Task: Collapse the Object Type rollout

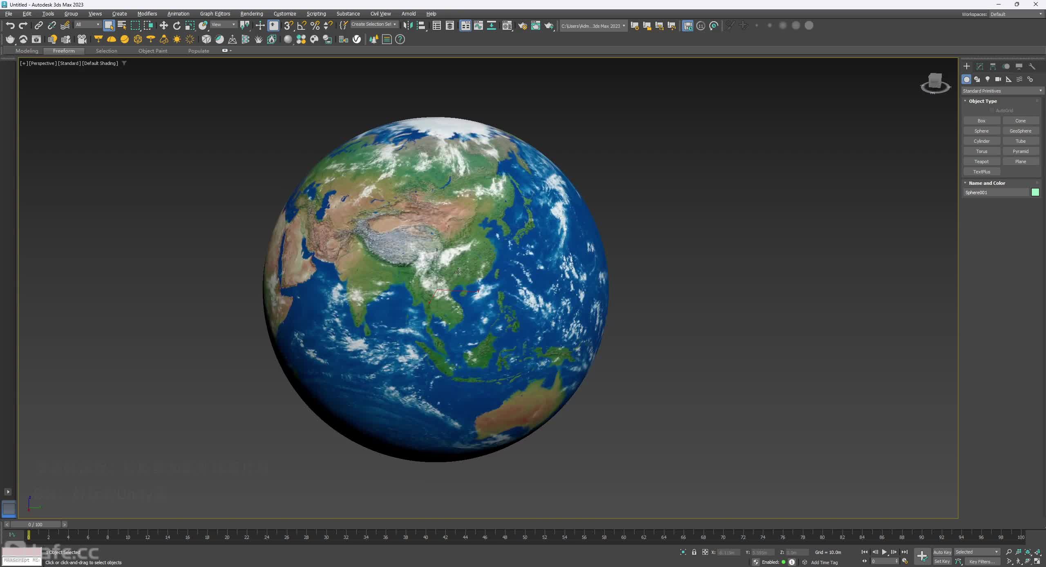Action: coord(983,101)
